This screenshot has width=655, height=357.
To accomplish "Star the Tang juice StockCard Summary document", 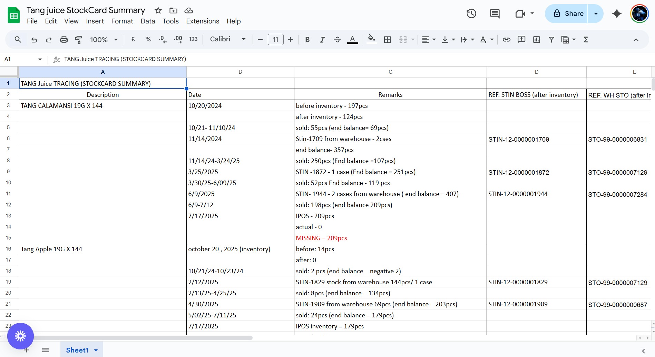I will 158,10.
